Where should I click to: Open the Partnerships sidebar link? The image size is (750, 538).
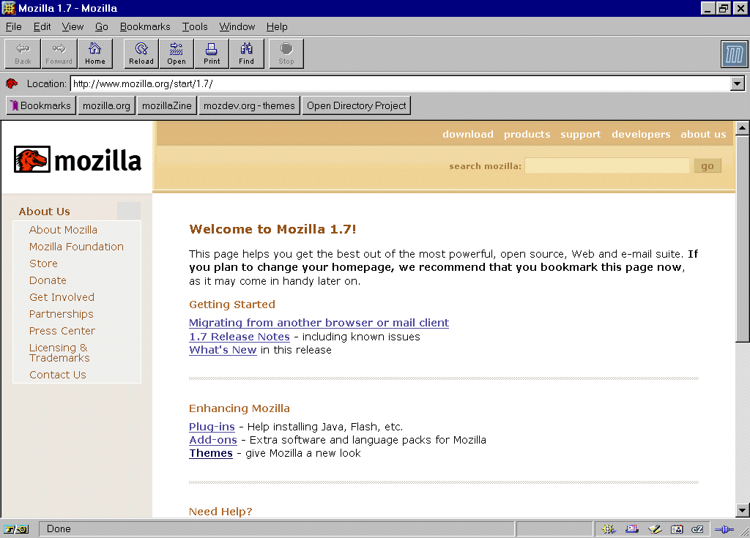pos(62,314)
